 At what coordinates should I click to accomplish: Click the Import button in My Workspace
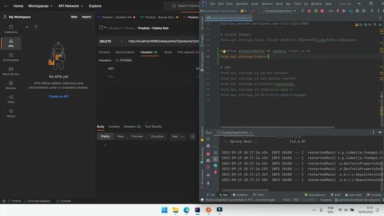(86, 17)
